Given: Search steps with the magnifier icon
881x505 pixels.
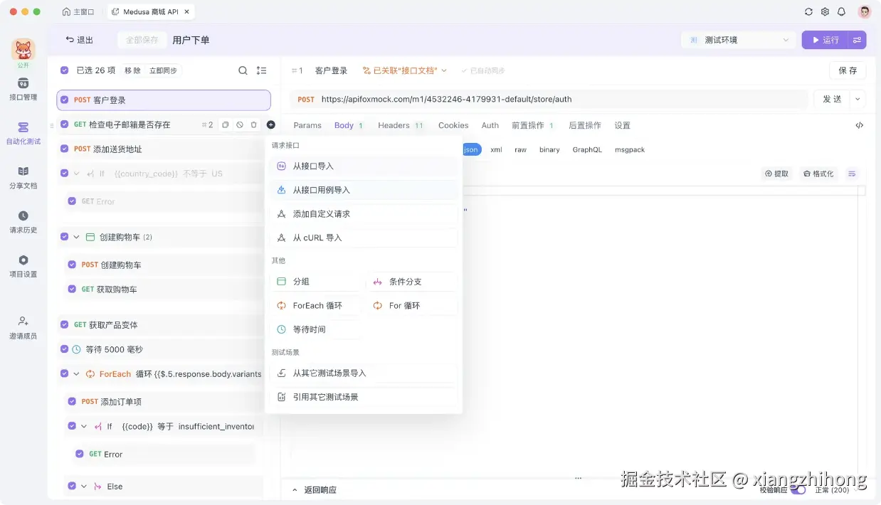Looking at the screenshot, I should (243, 70).
